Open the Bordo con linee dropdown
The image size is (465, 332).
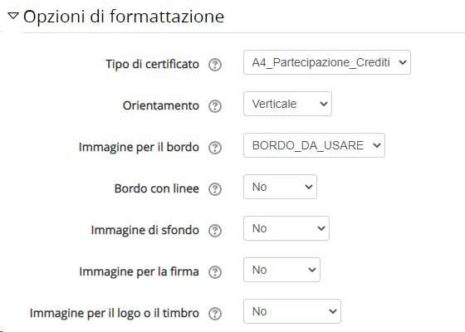280,187
